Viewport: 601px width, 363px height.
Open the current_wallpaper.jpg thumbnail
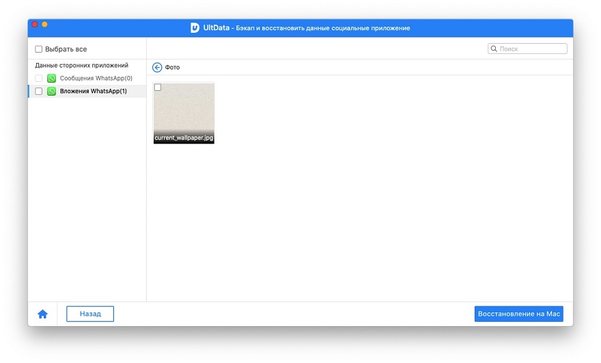point(184,113)
